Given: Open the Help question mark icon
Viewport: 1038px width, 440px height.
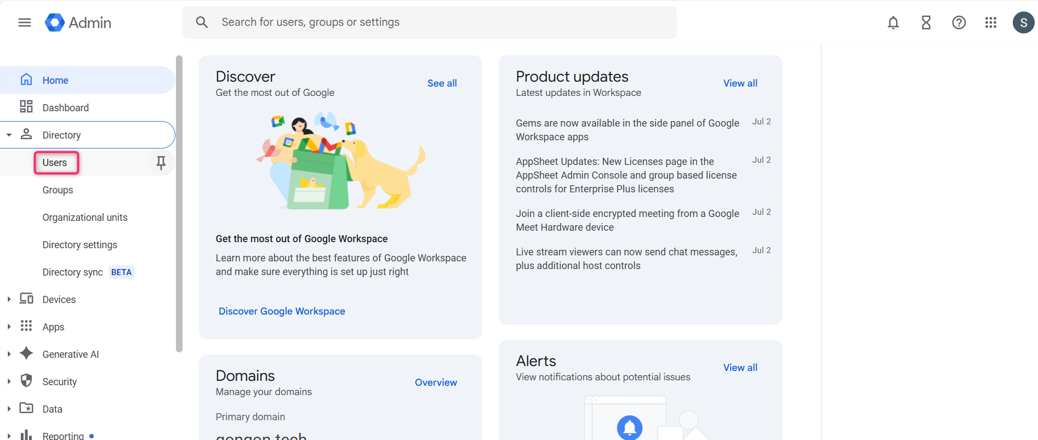Looking at the screenshot, I should pyautogui.click(x=959, y=22).
